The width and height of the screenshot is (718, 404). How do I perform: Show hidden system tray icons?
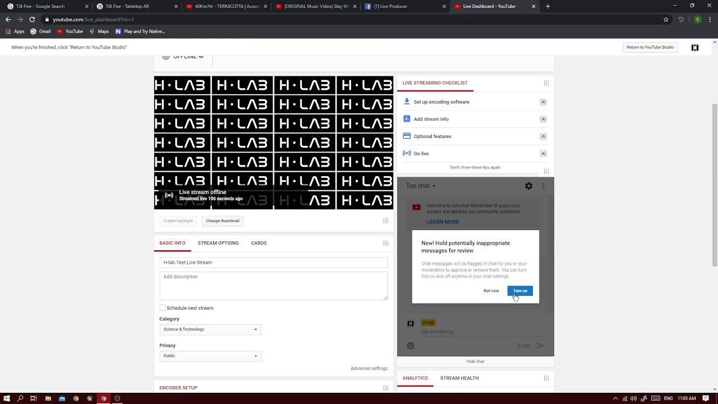(x=615, y=398)
